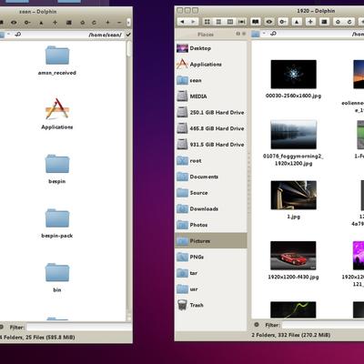
Task: Lock the Places panel using header lock icon
Action: (x=238, y=34)
